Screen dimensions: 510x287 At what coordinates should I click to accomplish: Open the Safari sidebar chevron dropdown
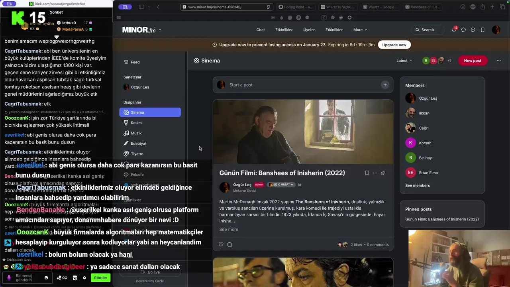click(149, 7)
